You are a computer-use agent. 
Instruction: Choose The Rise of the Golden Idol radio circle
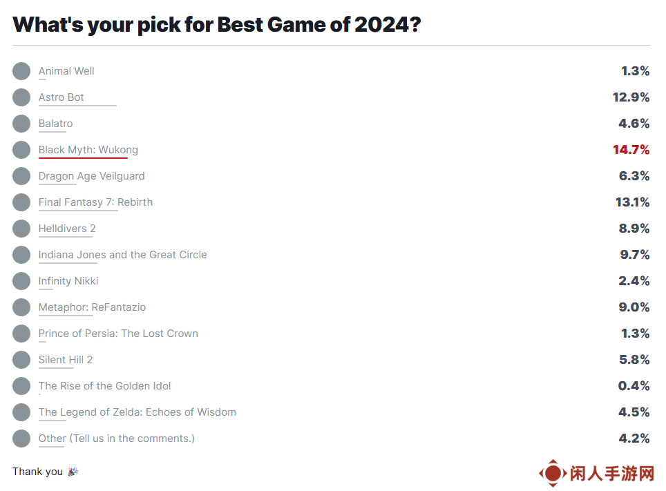coord(21,386)
